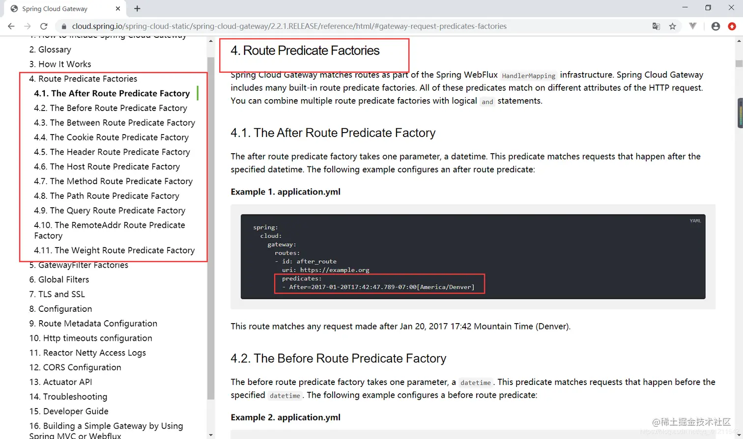Open the Troubleshooting link
The image size is (743, 439).
pyautogui.click(x=68, y=397)
